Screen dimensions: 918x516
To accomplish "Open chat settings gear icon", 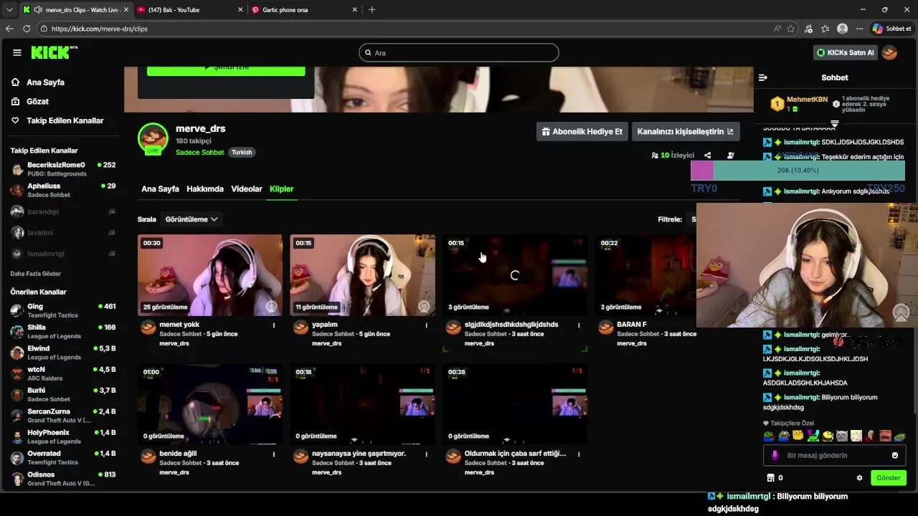I will point(859,478).
